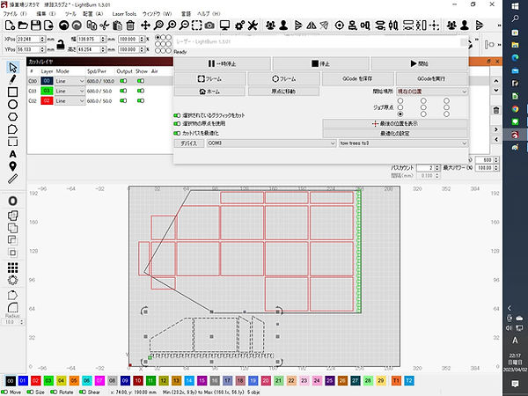
Task: Select the Ellipse drawing tool
Action: pos(13,105)
